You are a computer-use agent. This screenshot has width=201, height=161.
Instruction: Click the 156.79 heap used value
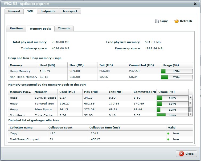(x=45, y=71)
